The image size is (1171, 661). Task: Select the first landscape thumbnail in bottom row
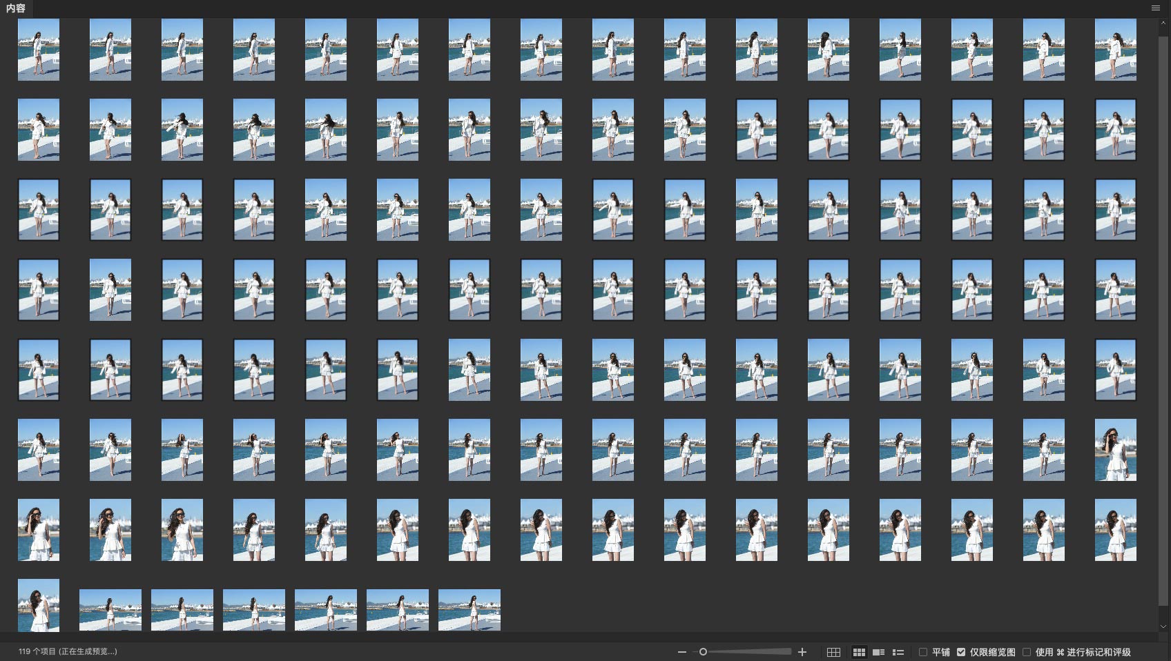click(110, 610)
